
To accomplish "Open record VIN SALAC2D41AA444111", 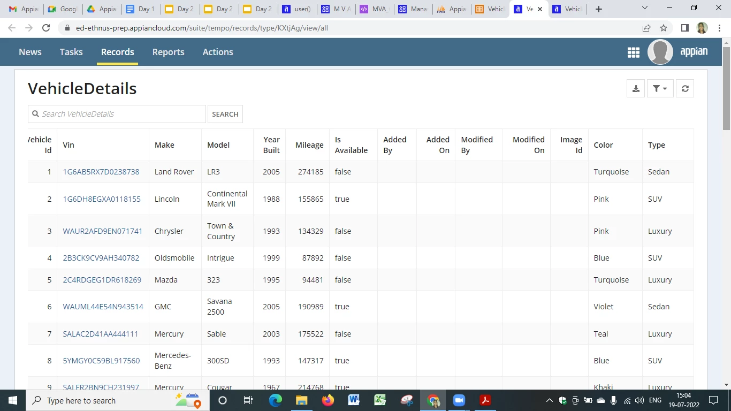I will tap(101, 334).
